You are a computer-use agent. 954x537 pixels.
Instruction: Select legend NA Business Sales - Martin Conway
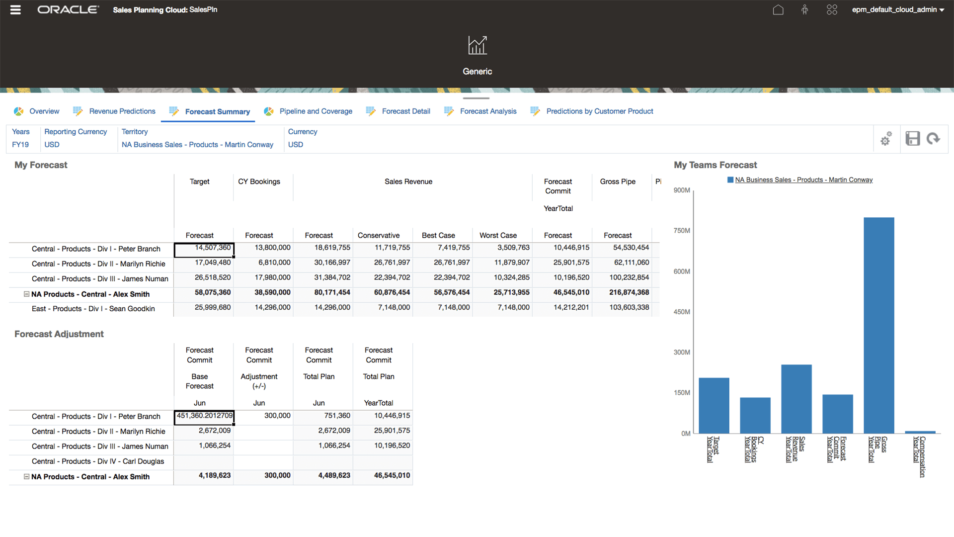click(804, 179)
